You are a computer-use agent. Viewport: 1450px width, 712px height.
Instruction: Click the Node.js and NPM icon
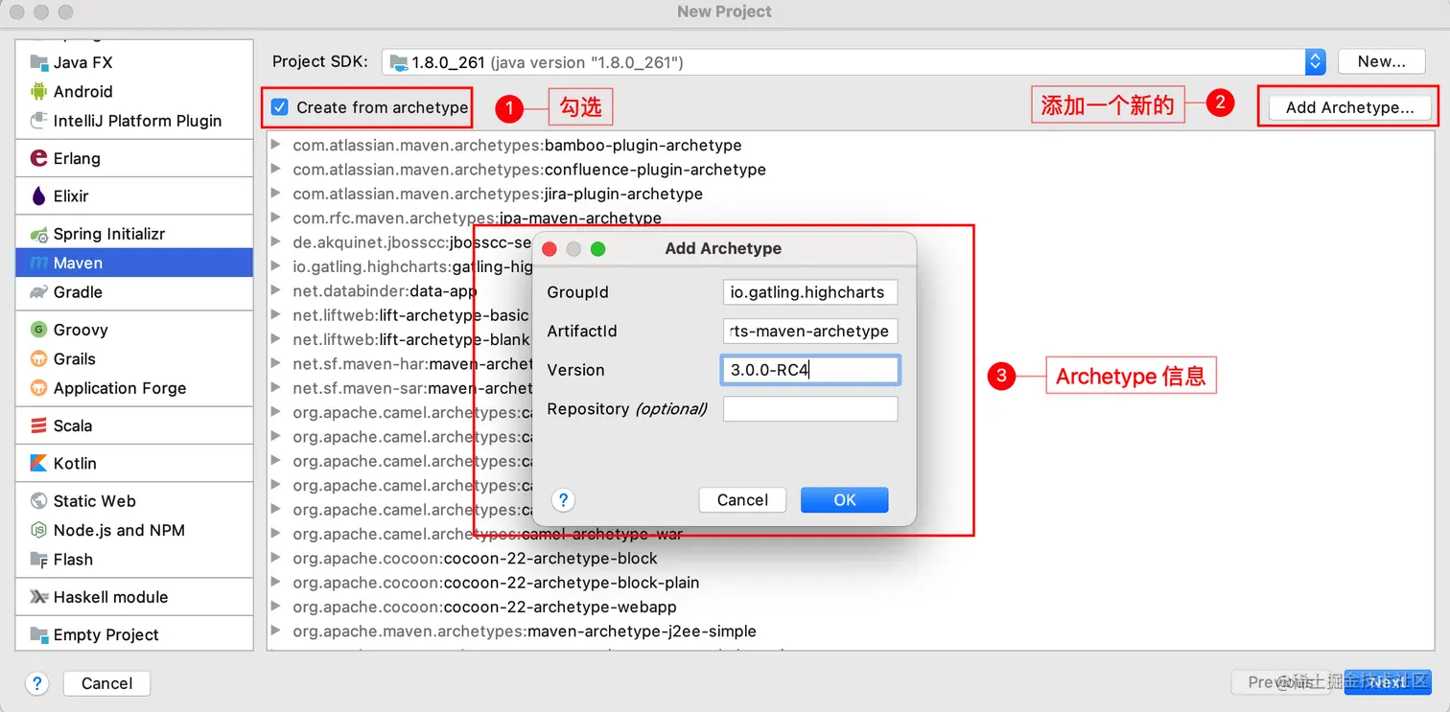click(38, 530)
